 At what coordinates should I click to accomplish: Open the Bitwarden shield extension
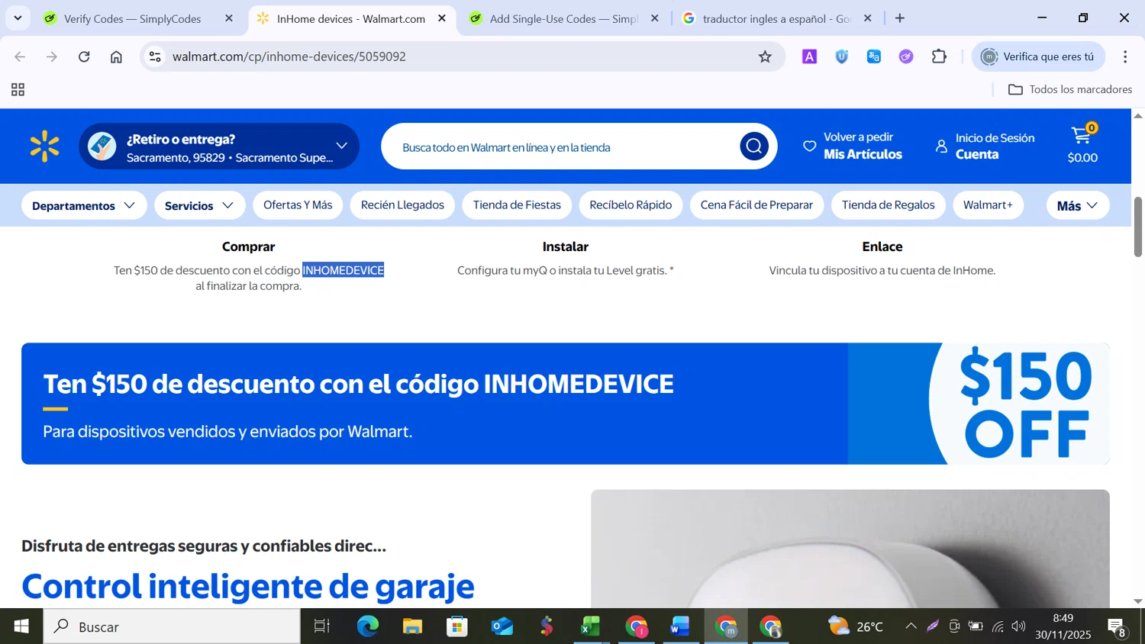[x=842, y=56]
